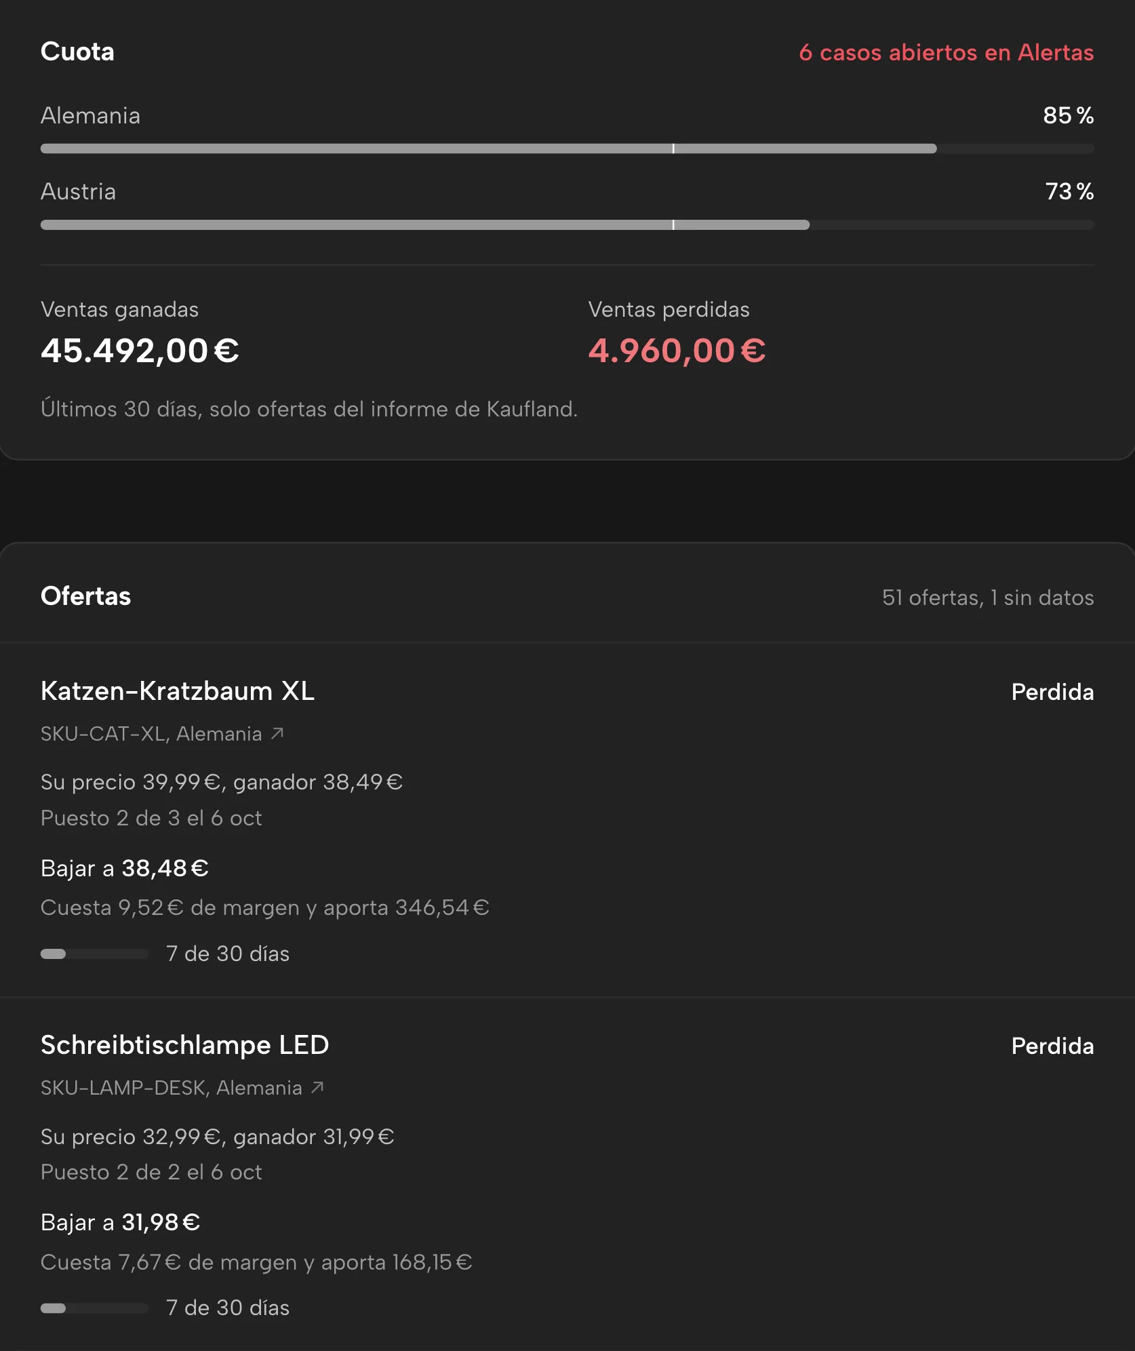
Task: Click the 51 ofertas, 1 sin datos summary
Action: coord(988,598)
